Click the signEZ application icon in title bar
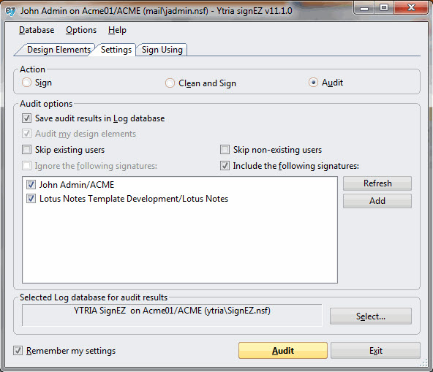Image resolution: width=433 pixels, height=372 pixels. click(x=10, y=11)
